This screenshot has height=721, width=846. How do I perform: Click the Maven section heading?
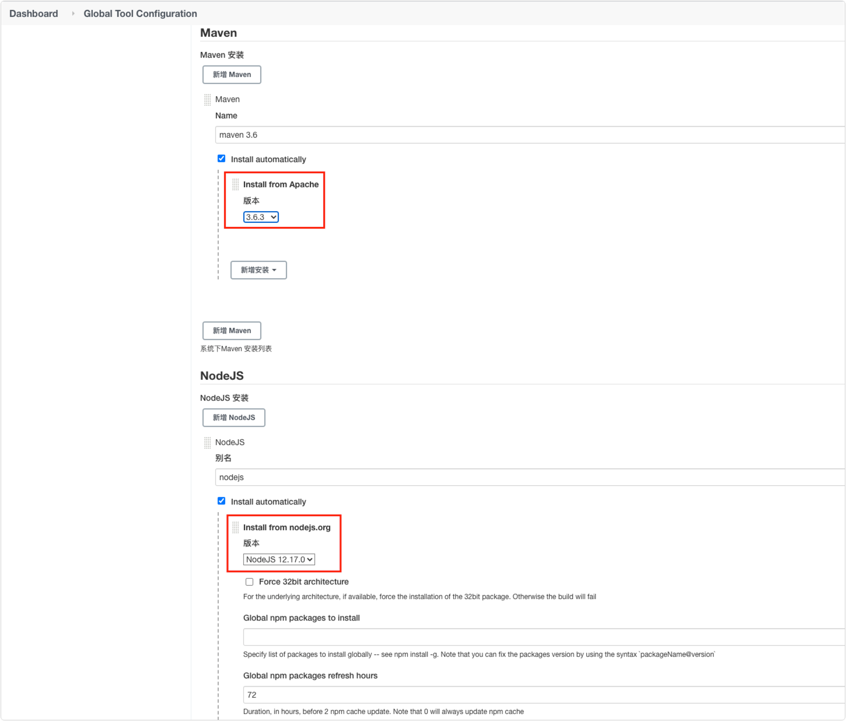[218, 33]
